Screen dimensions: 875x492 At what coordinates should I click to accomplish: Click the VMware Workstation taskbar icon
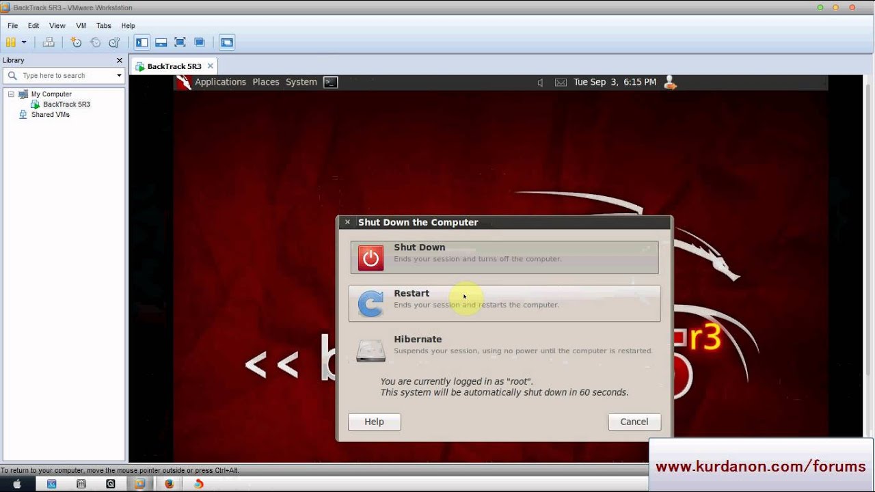click(x=140, y=484)
